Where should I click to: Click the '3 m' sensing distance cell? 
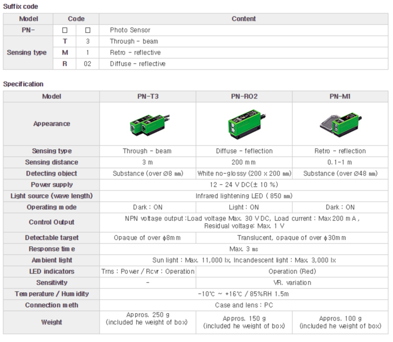click(148, 162)
